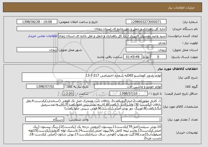
Task: Select the remaining days field showing 0
Action: 158,57
